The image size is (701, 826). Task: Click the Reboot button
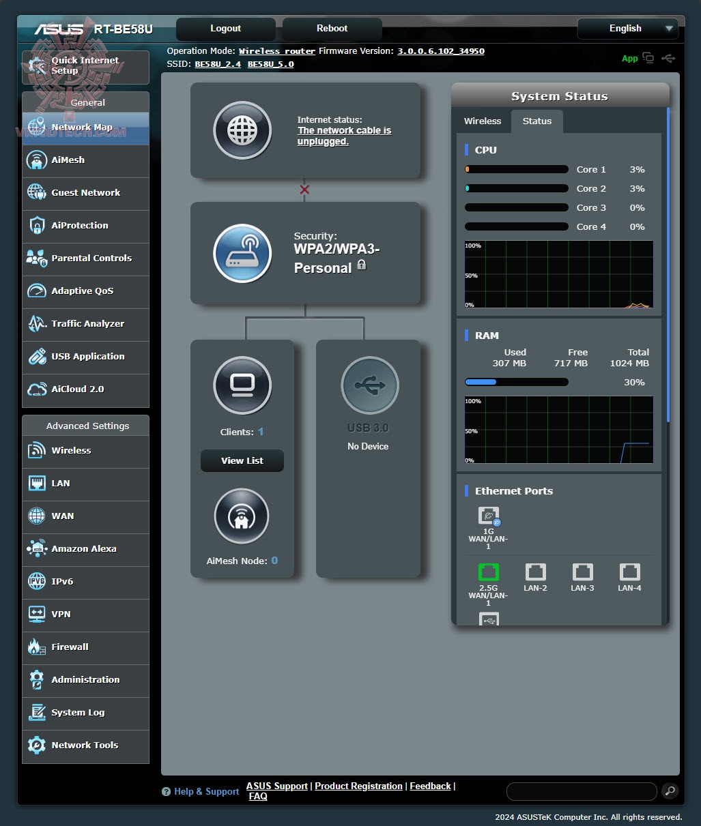[332, 29]
